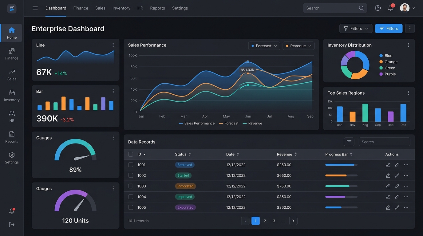Viewport: 423px width, 236px height.
Task: Open Sales in the sidebar
Action: point(12,75)
